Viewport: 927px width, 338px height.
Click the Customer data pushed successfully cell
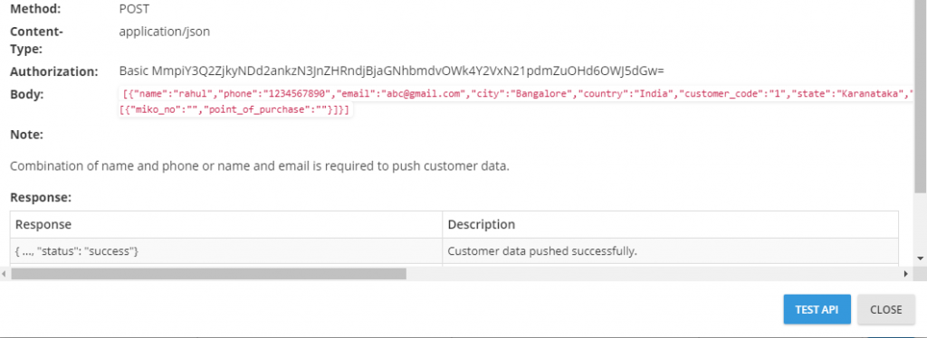pos(671,251)
